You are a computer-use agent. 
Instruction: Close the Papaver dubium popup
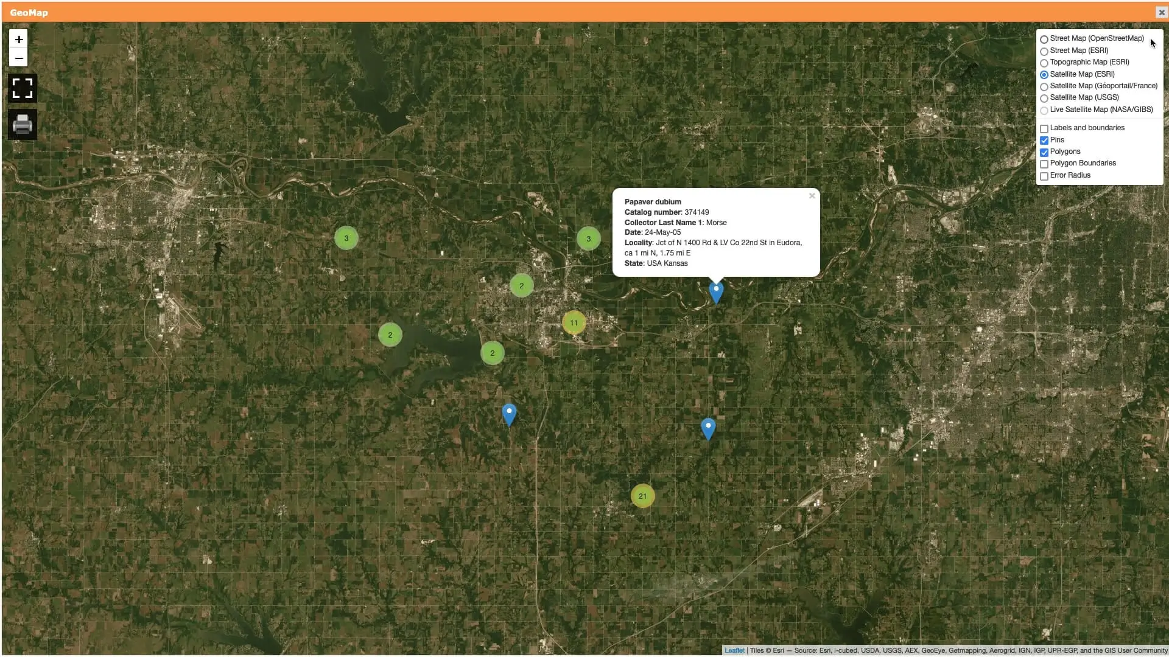tap(812, 196)
